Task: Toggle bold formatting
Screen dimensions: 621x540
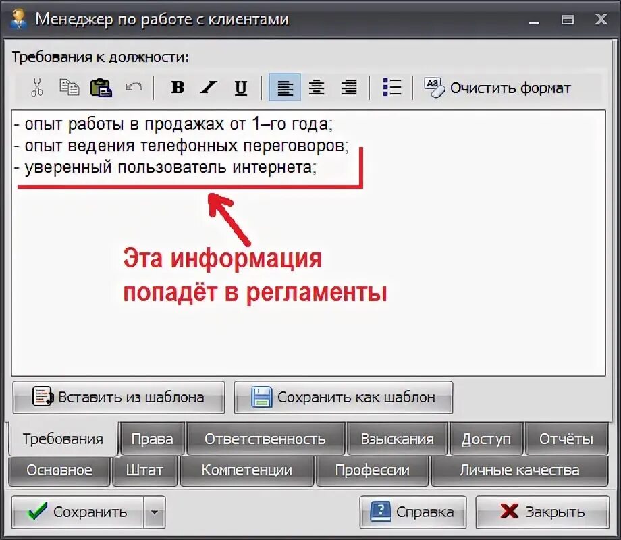Action: click(178, 87)
